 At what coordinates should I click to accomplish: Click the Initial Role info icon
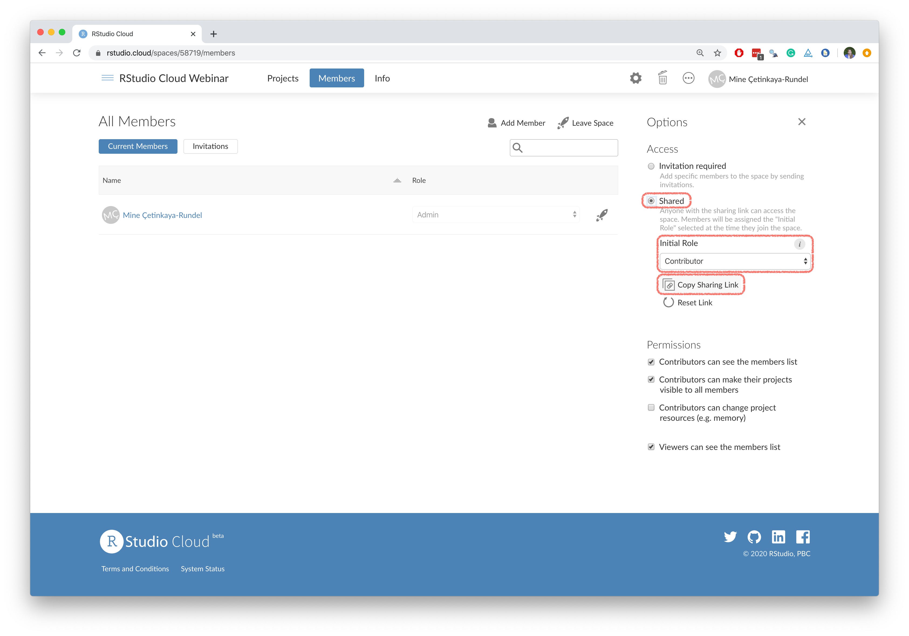pyautogui.click(x=799, y=244)
